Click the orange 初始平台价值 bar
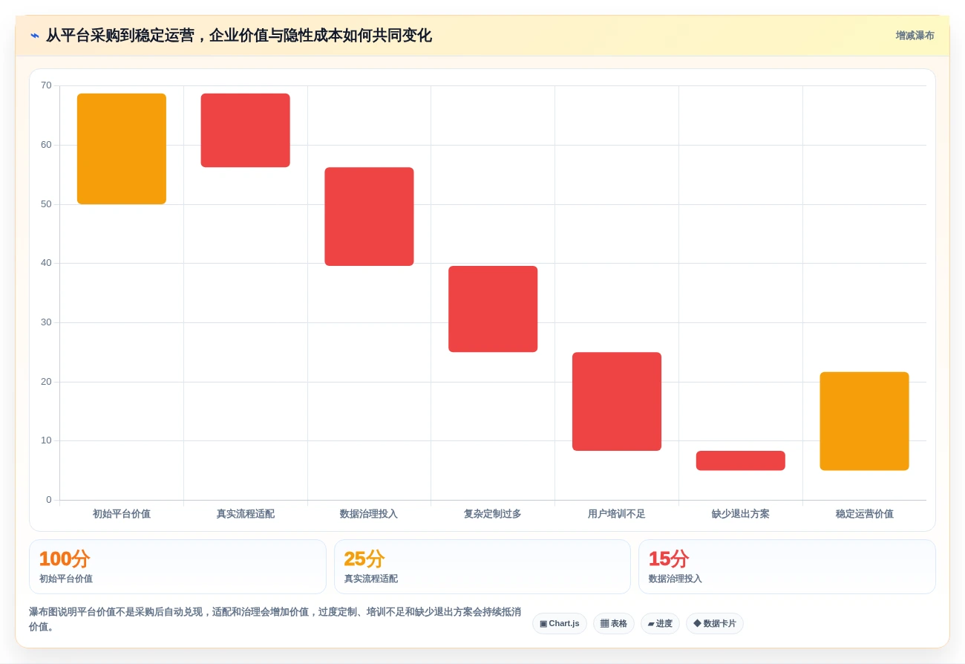 122,149
